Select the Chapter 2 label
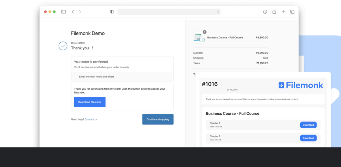Image resolution: width=341 pixels, height=167 pixels. (215, 136)
